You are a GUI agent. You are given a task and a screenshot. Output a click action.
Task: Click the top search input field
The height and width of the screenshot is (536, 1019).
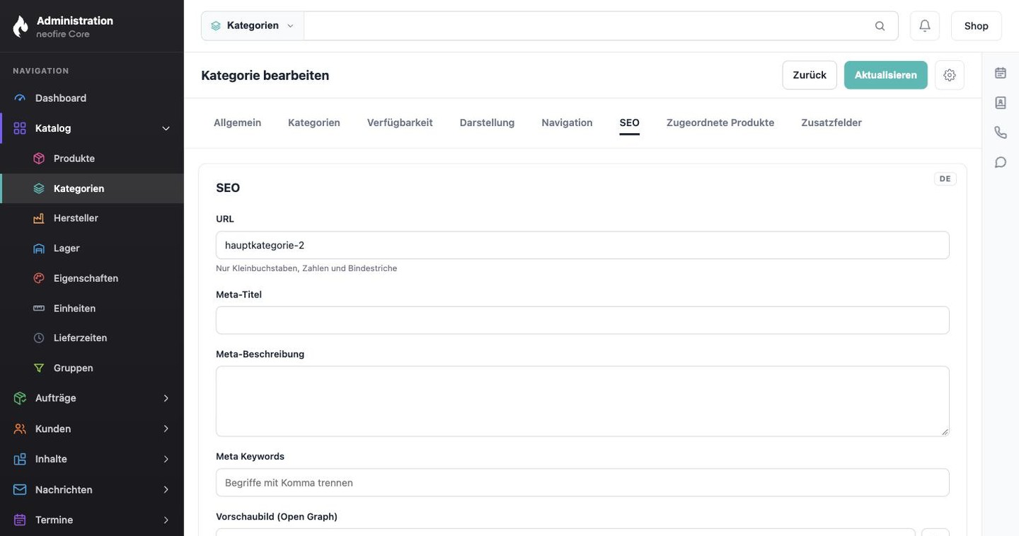click(587, 26)
